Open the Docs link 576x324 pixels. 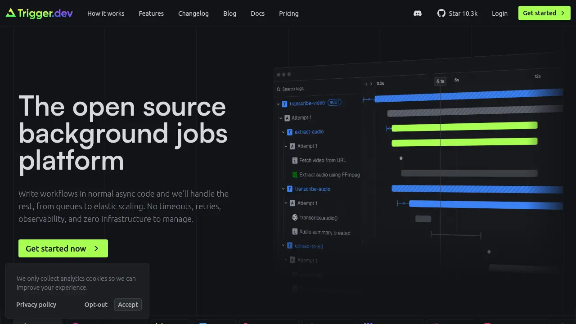tap(257, 13)
